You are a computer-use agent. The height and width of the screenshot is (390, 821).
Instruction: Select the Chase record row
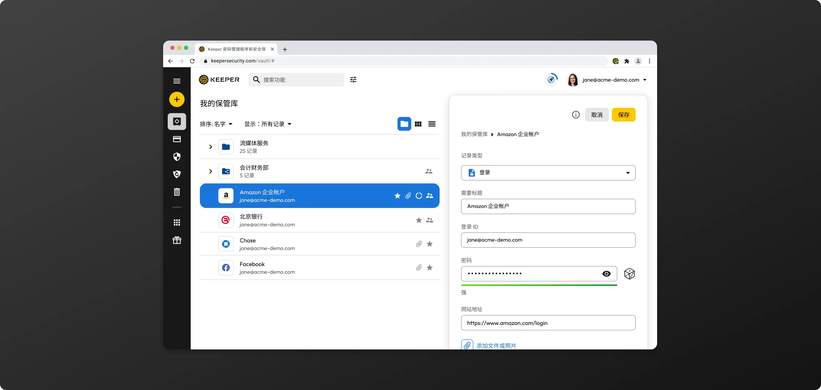tap(319, 244)
